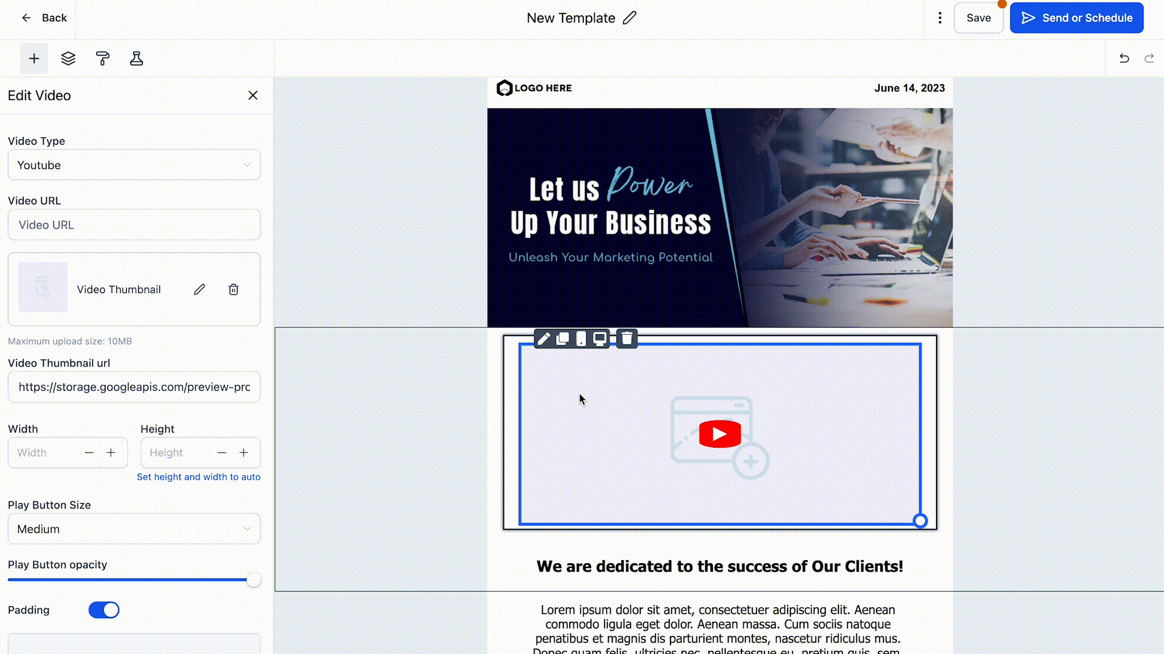Adjust the Play Button opacity slider
The height and width of the screenshot is (654, 1164).
click(253, 580)
